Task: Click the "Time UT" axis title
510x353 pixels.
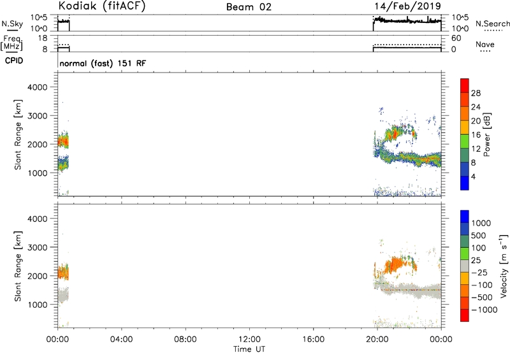Action: [249, 349]
